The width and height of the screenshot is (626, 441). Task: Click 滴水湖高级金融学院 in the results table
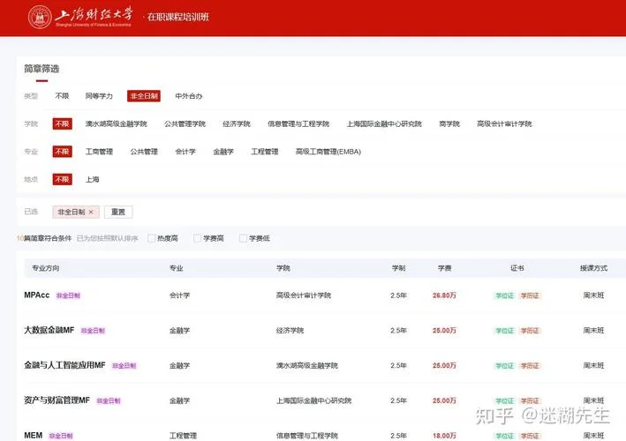pyautogui.click(x=307, y=366)
